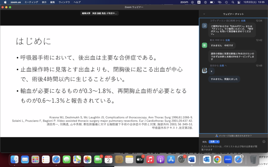
Task: Click the Zoom status icon in menu bar
Action: [184, 2]
